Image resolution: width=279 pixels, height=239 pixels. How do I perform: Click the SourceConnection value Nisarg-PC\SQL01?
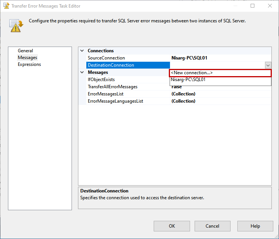(x=189, y=58)
